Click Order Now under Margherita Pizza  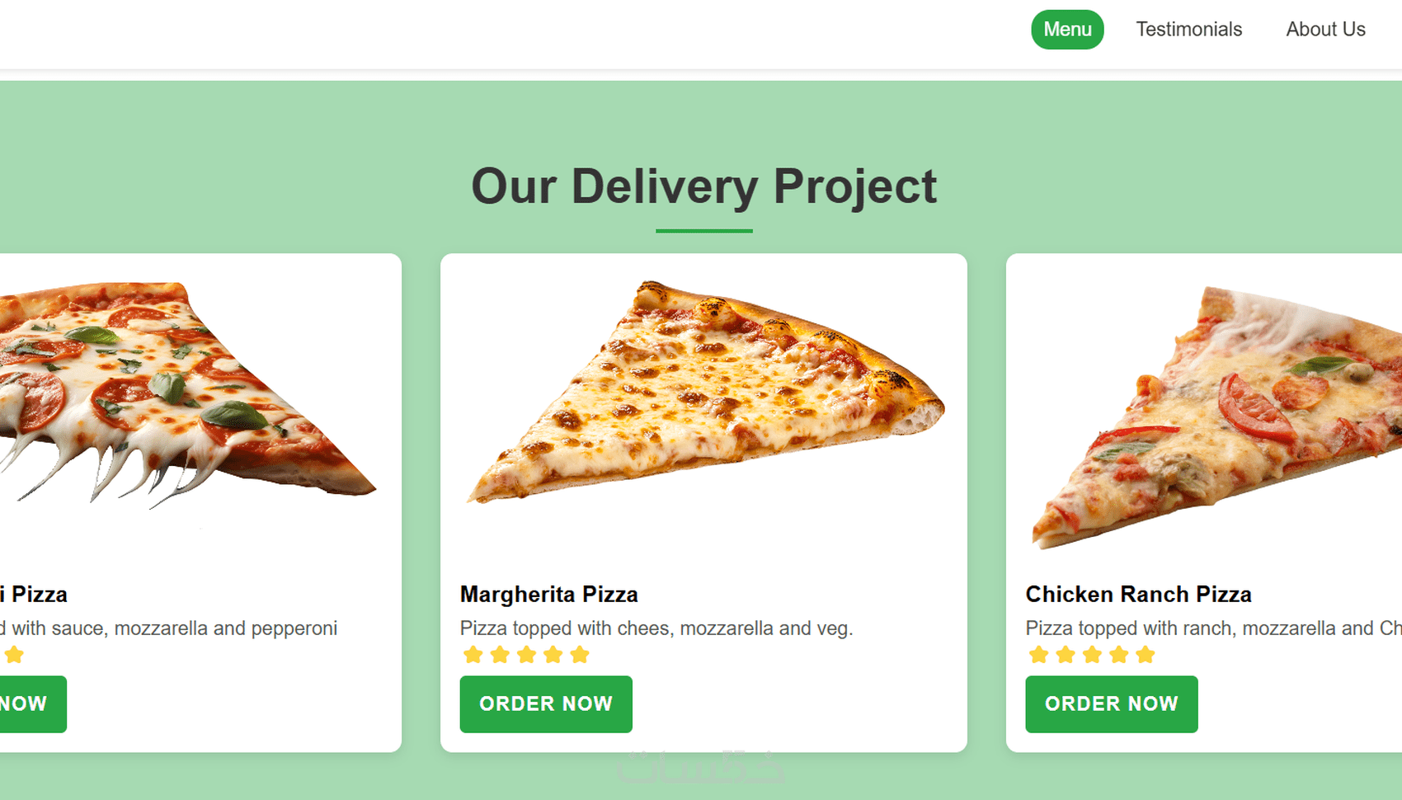tap(546, 704)
